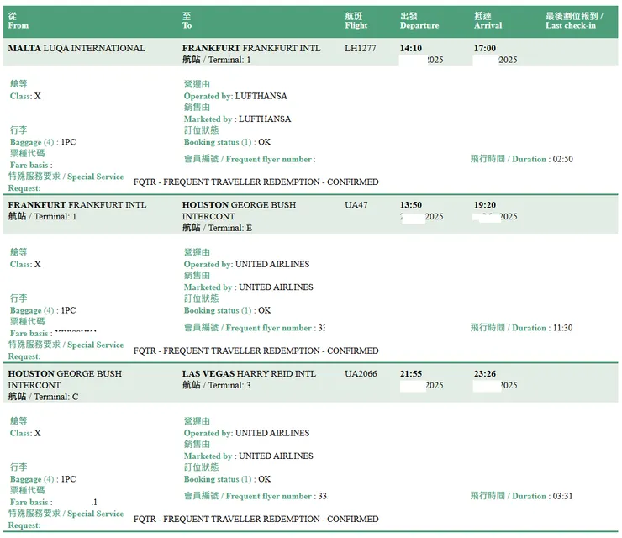
Task: Select flight number UA2066
Action: click(361, 374)
